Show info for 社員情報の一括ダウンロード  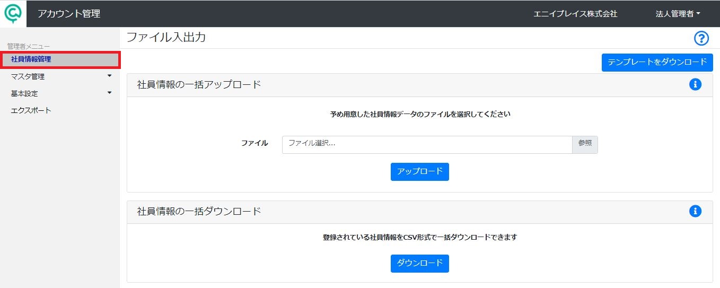(x=695, y=211)
